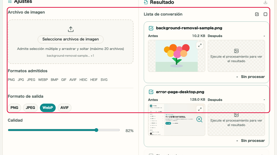Click the Formato de salida heading
Viewport: 277px width, 155px height.
coord(25,96)
